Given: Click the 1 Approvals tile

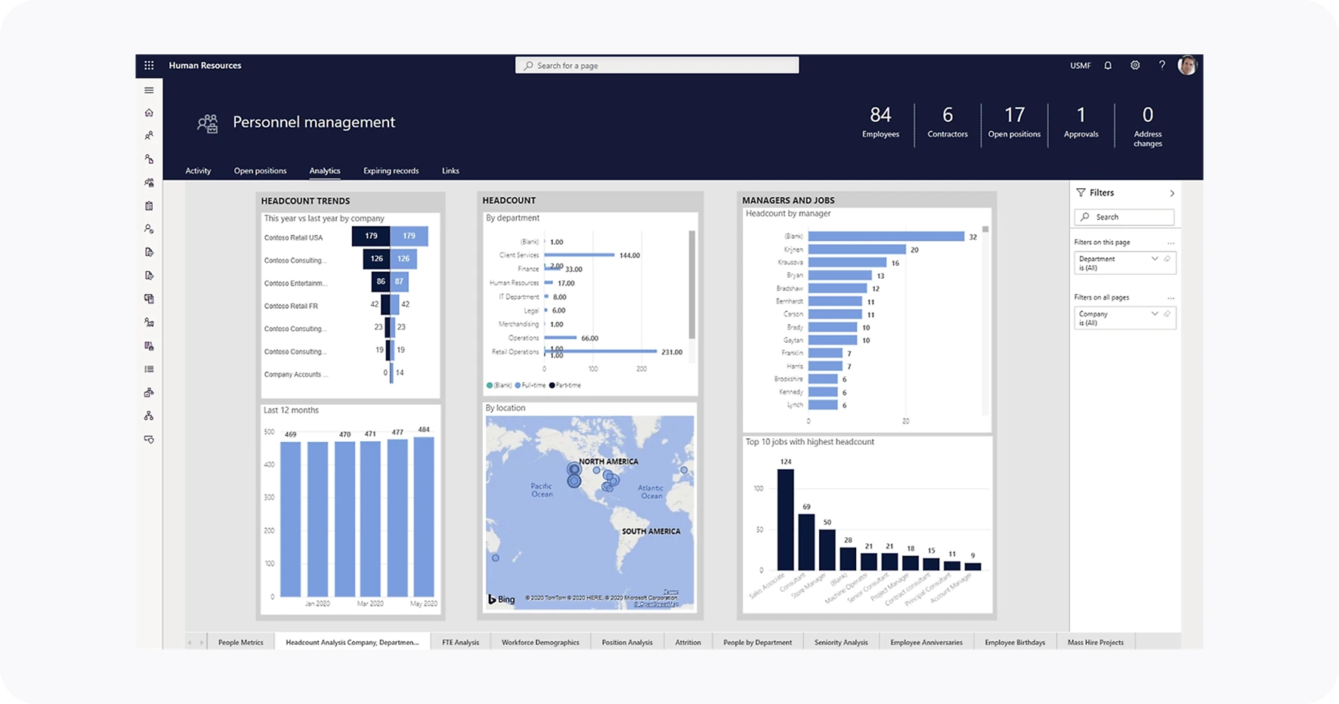Looking at the screenshot, I should (x=1081, y=123).
